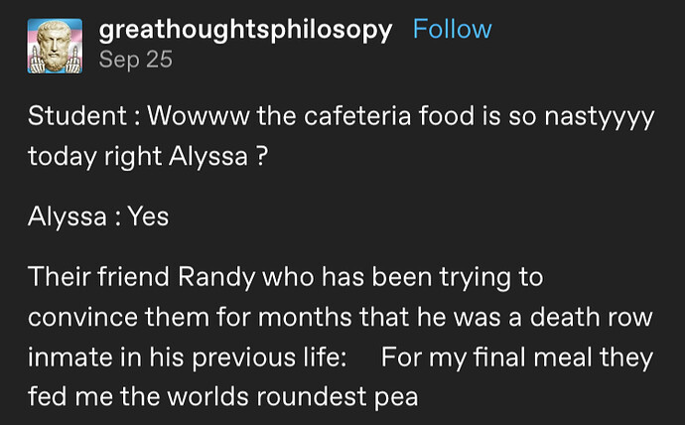Click the word 'Student' at post start
The height and width of the screenshot is (425, 685).
[77, 116]
